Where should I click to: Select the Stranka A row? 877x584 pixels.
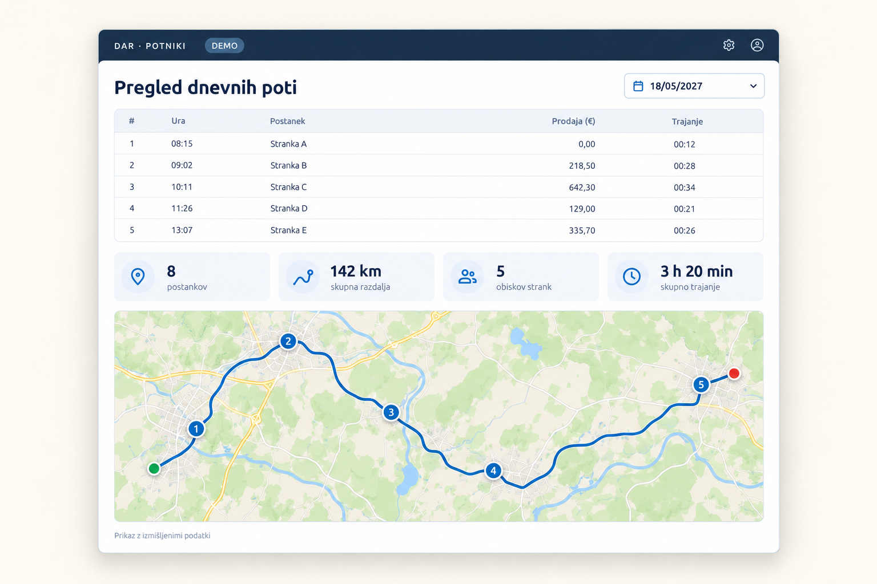point(438,144)
